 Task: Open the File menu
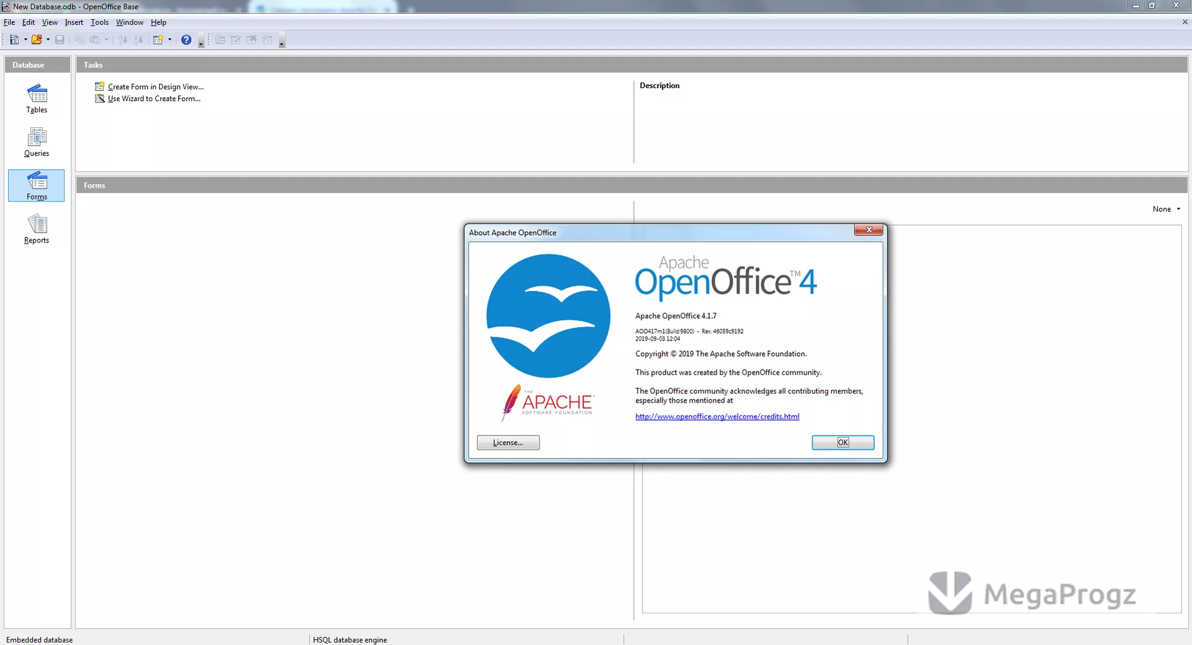9,22
